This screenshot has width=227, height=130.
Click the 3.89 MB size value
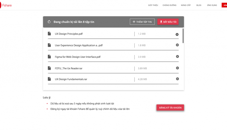click(142, 68)
